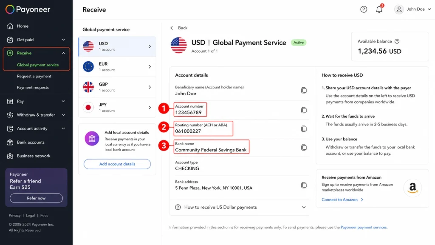Click the 'CHECKING' account type value
435x245 pixels.
pos(187,168)
